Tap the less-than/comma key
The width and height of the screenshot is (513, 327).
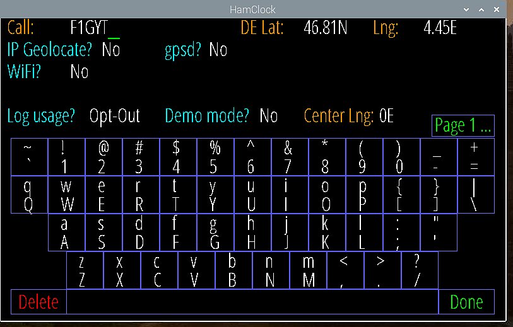pyautogui.click(x=346, y=270)
